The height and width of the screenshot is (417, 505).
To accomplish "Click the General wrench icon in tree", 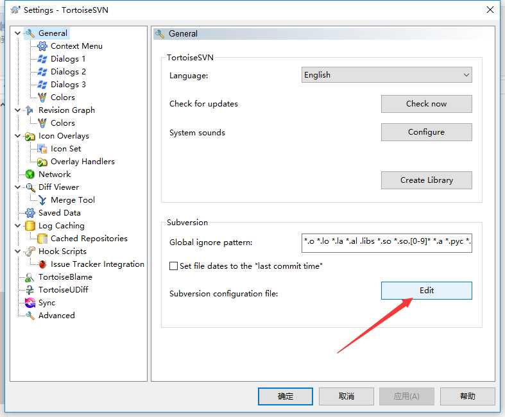I will (x=30, y=33).
